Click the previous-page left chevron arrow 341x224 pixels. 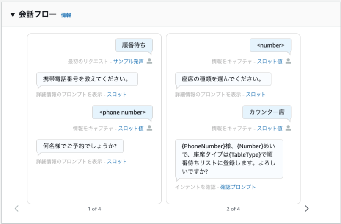(x=17, y=208)
